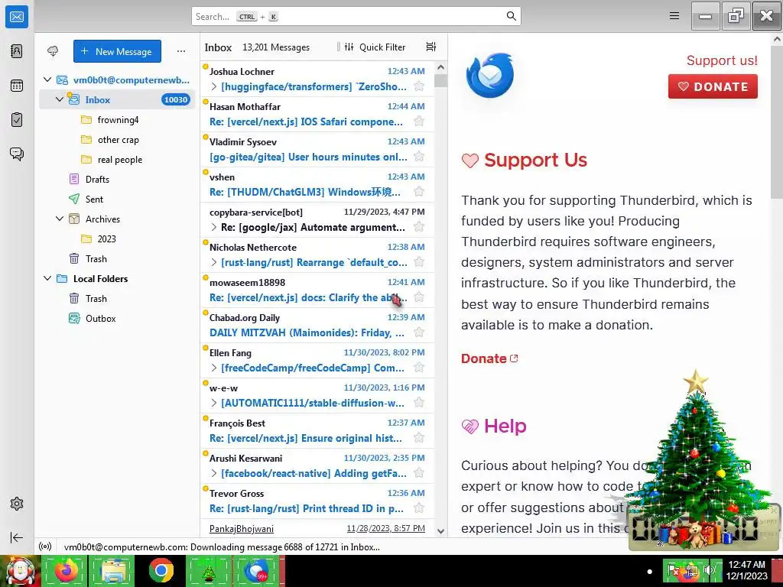
Task: Collapse the vm0b0t@computernewb account tree
Action: [47, 79]
